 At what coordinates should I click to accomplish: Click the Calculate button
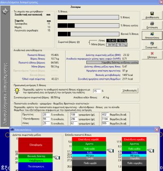130,91
